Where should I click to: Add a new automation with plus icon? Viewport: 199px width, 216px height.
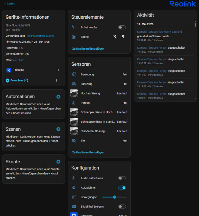click(58, 97)
